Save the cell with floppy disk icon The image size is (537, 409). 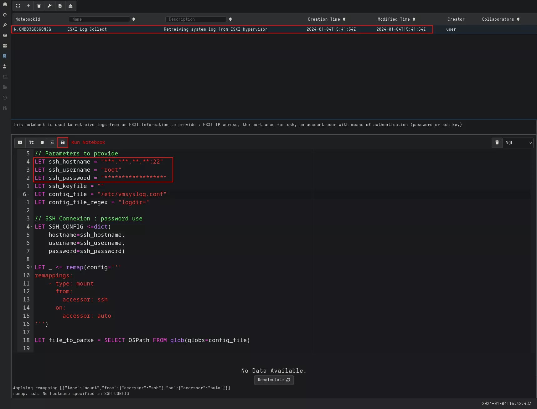(x=63, y=142)
